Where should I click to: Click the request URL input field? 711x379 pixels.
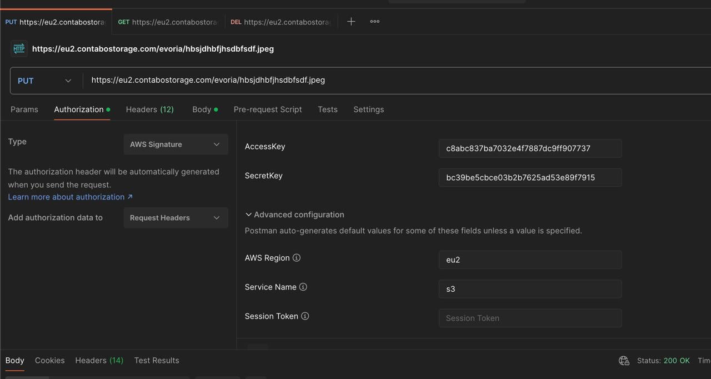click(x=389, y=80)
